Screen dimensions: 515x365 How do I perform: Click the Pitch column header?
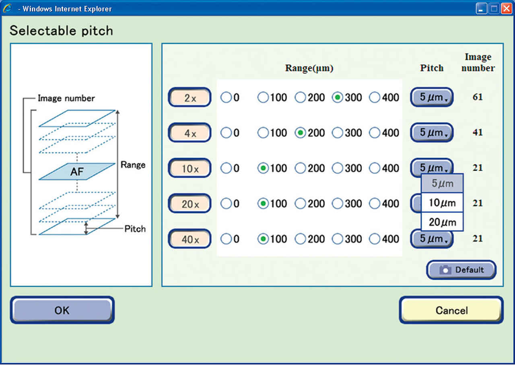432,68
